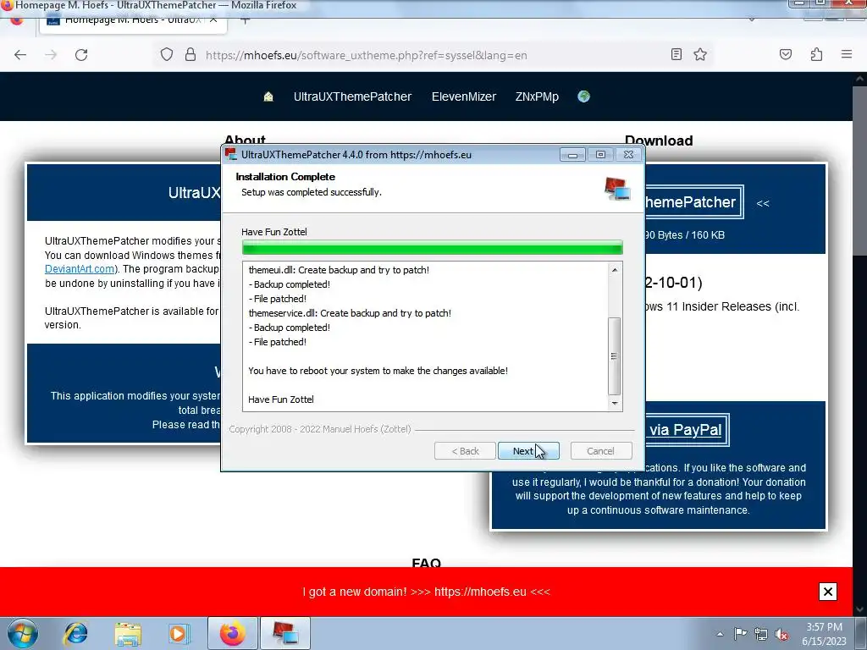Click the page scrollbar up arrow

[x=860, y=79]
